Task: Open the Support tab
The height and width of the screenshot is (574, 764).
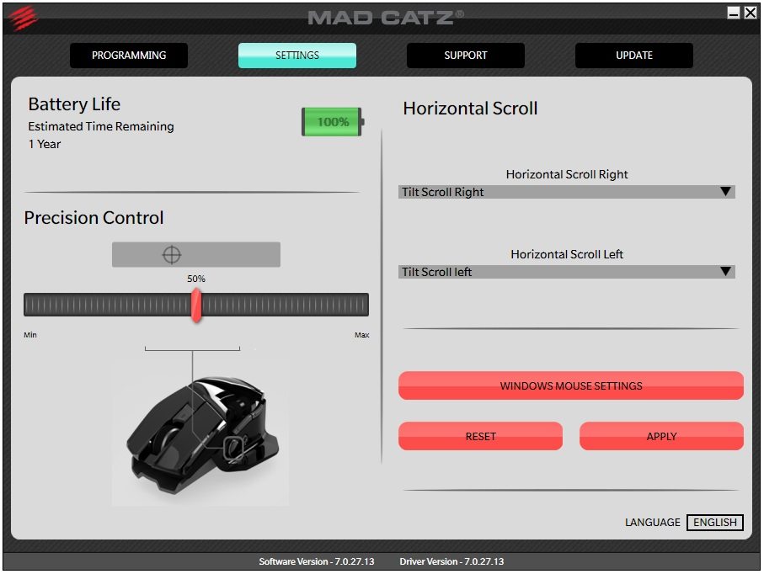Action: (465, 56)
